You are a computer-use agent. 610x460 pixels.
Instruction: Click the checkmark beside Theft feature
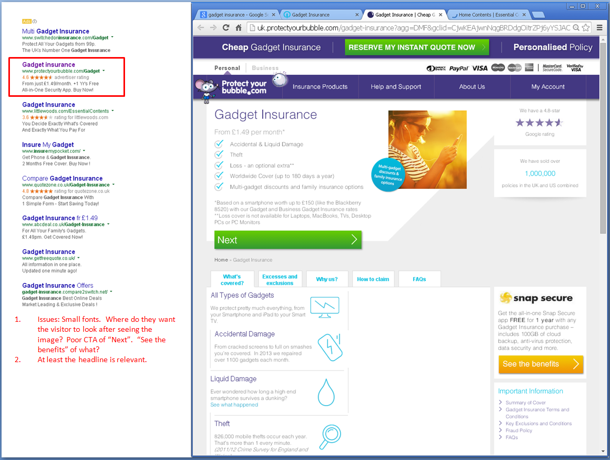pyautogui.click(x=219, y=154)
